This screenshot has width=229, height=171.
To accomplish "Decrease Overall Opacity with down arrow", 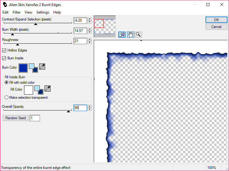I will click(x=90, y=109).
